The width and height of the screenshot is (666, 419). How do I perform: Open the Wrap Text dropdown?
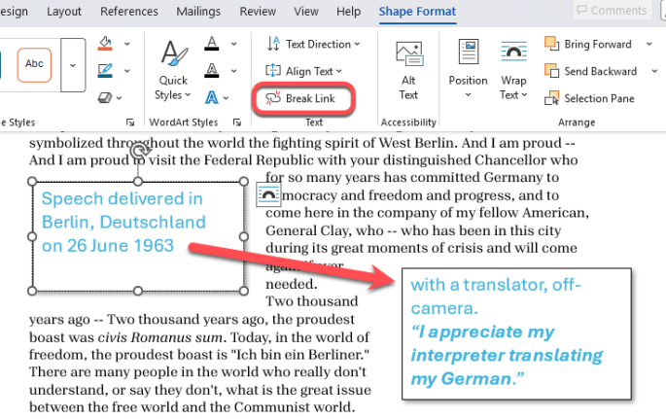point(512,71)
